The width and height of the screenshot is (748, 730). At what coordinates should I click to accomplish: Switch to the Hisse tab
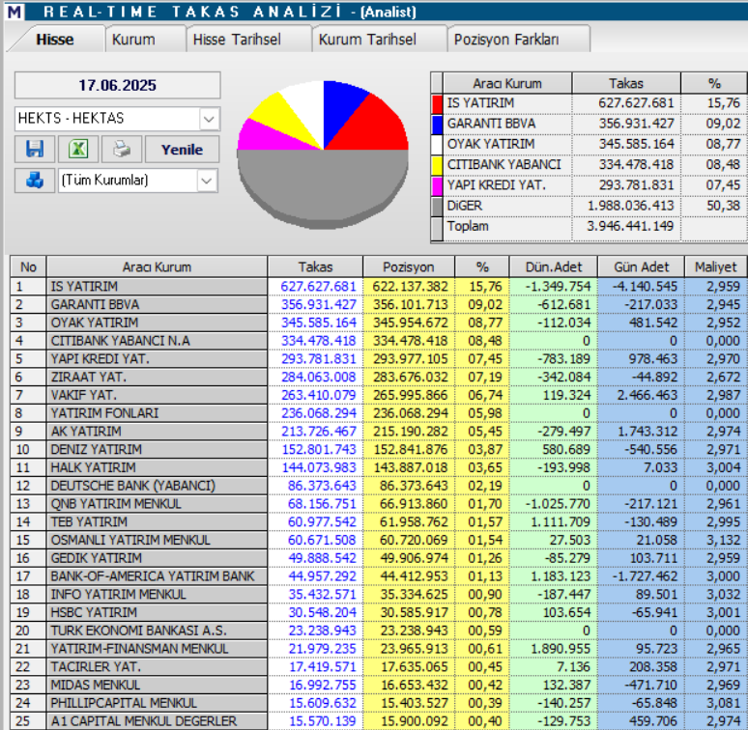(55, 39)
